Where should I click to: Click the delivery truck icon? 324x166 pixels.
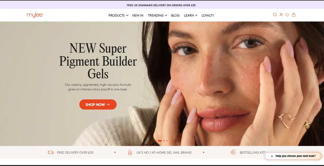click(50, 152)
